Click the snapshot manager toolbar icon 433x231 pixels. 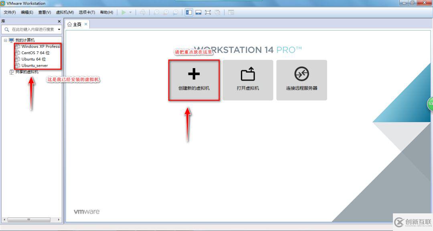[x=175, y=12]
